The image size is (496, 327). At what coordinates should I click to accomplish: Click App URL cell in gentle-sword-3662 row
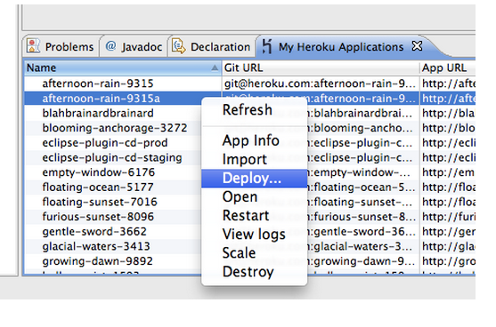click(x=448, y=231)
